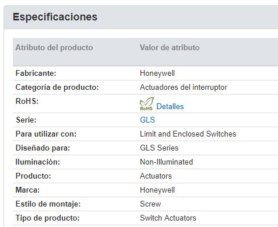This screenshot has width=278, height=227.
Task: Click the Iluminación attribute label
Action: (38, 162)
